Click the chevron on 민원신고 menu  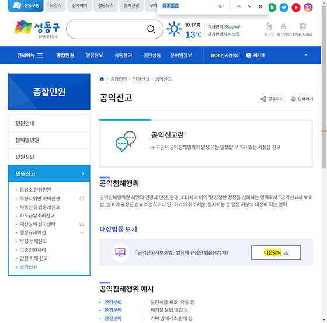83,173
